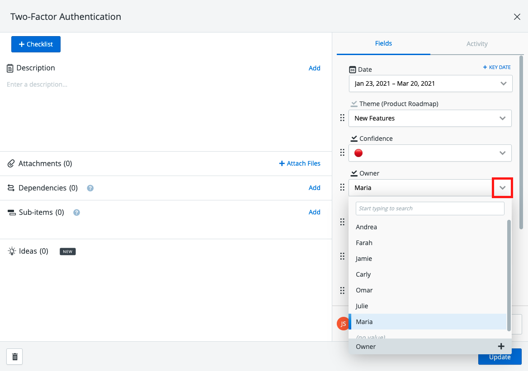The height and width of the screenshot is (371, 528).
Task: Click the owner list scrollbar
Action: coord(509,276)
